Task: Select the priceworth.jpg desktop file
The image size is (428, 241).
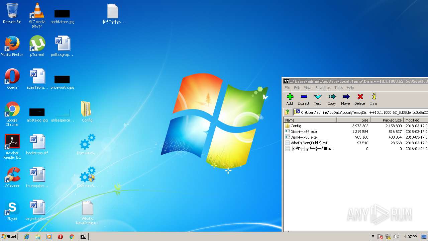Action: [62, 82]
